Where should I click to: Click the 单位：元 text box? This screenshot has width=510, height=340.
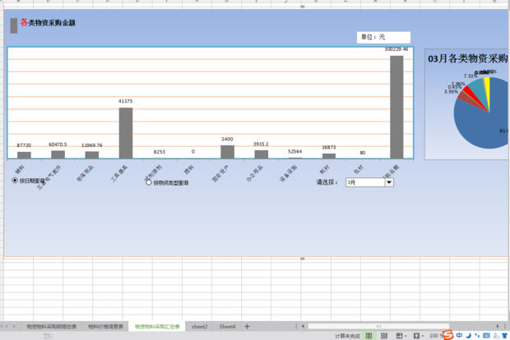(x=382, y=38)
